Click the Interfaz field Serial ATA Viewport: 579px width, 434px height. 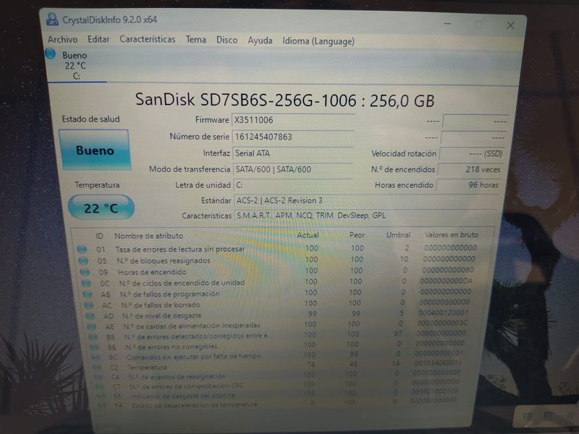point(293,153)
